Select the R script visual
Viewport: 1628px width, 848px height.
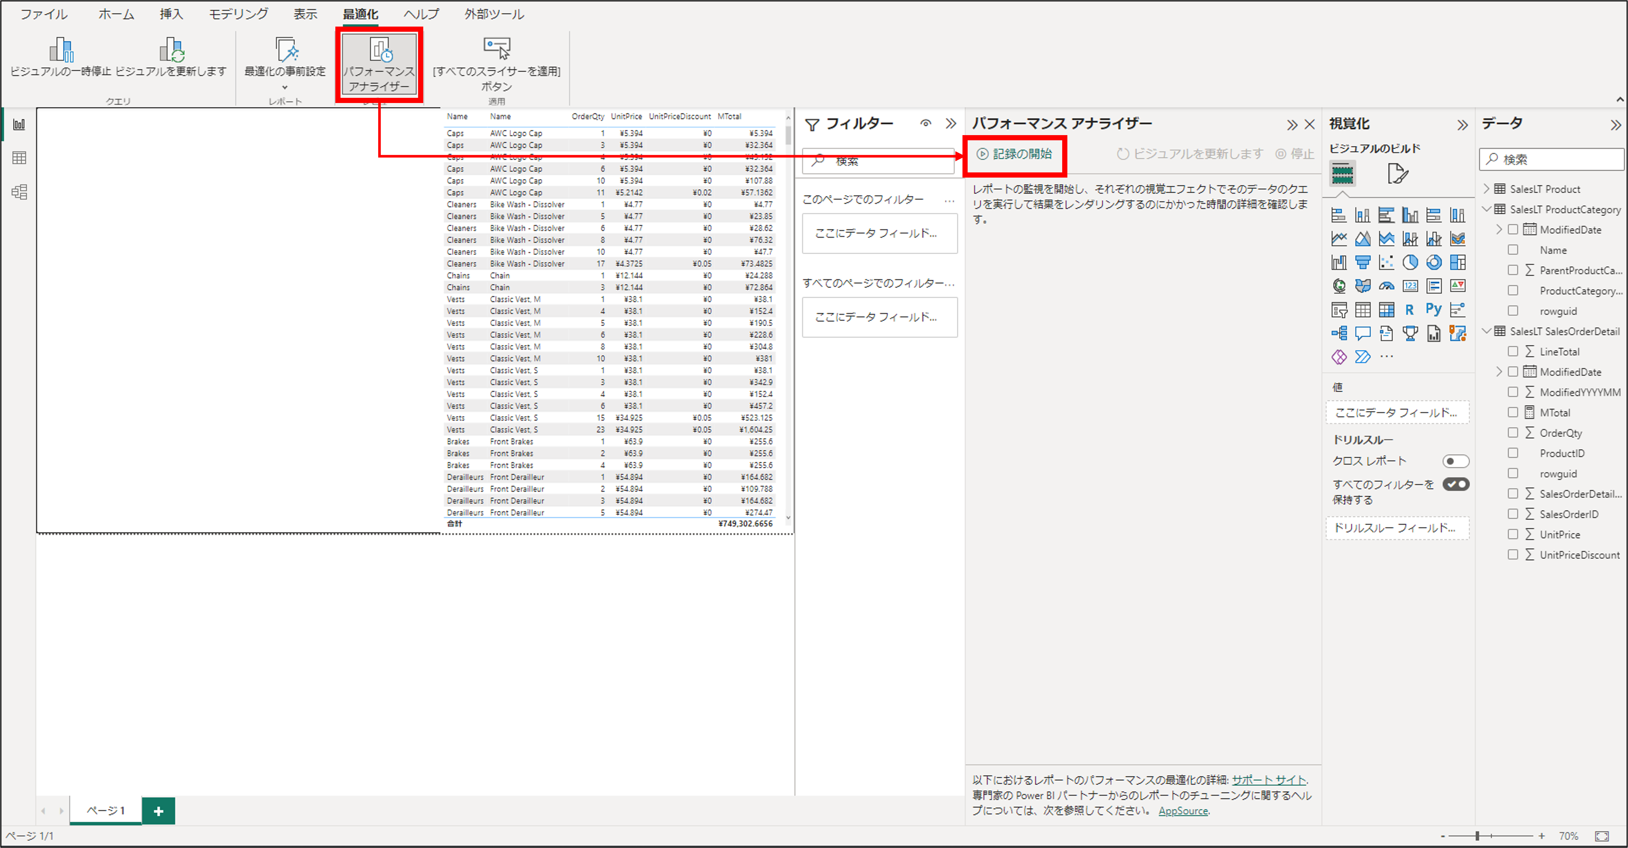tap(1410, 310)
